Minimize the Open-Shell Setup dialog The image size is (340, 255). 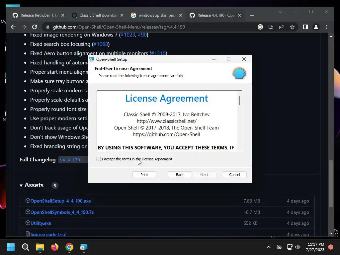[x=214, y=59]
